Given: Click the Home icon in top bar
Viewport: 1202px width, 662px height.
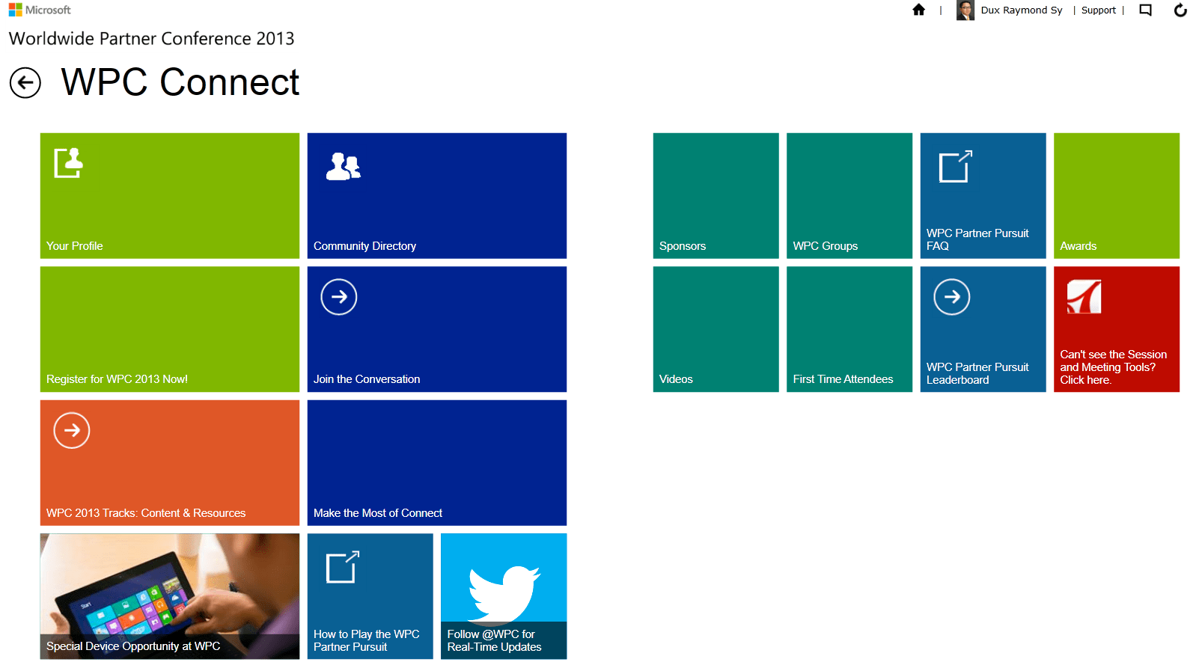Looking at the screenshot, I should (x=918, y=10).
